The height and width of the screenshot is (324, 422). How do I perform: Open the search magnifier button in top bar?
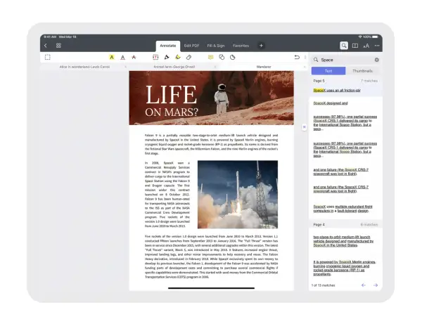click(x=344, y=46)
